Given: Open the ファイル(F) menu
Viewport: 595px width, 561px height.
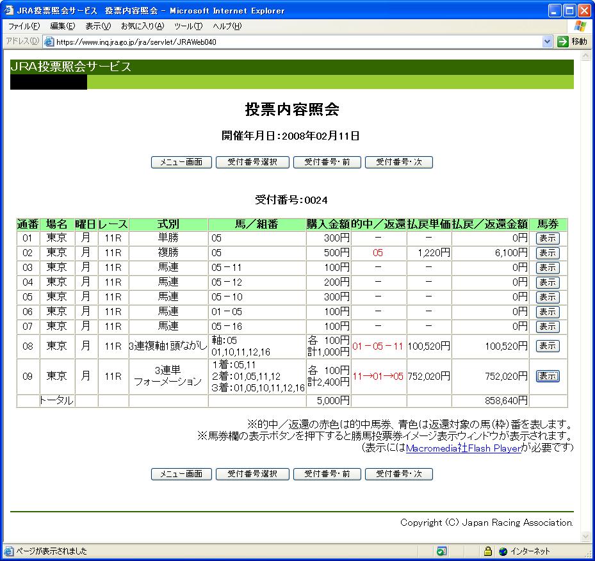Looking at the screenshot, I should (24, 26).
